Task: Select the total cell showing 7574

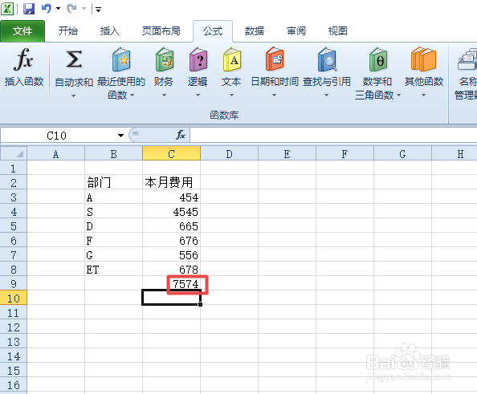Action: click(171, 283)
